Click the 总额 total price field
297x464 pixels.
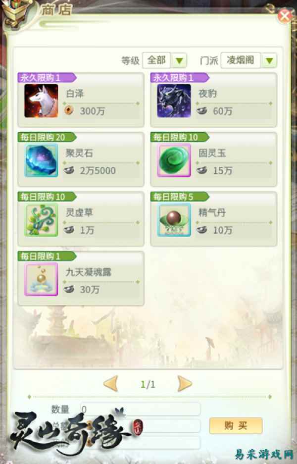click(140, 426)
